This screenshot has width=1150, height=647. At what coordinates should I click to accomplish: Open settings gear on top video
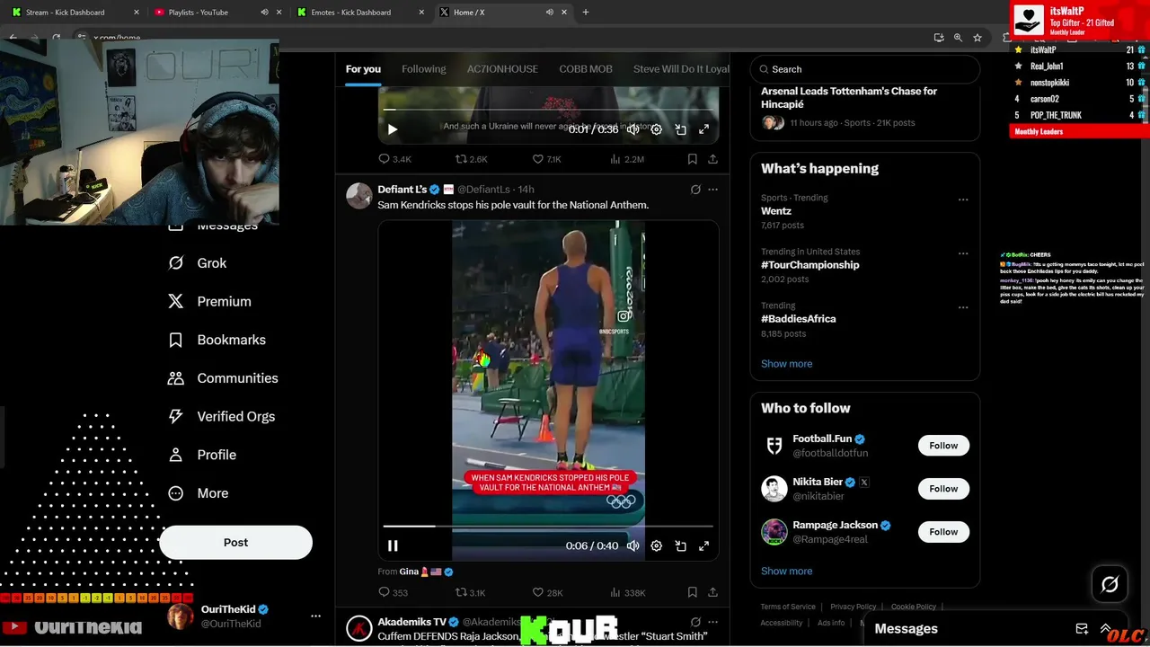[x=657, y=129]
